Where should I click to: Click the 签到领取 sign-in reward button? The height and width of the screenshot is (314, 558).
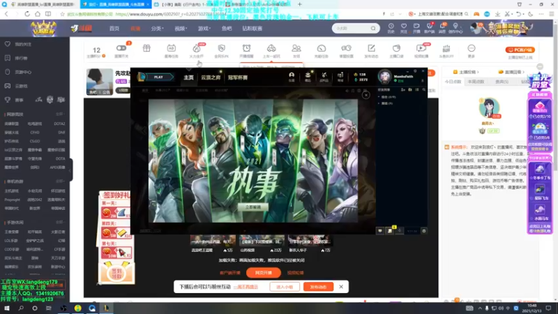click(116, 274)
